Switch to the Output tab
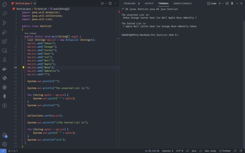 [x=149, y=3]
